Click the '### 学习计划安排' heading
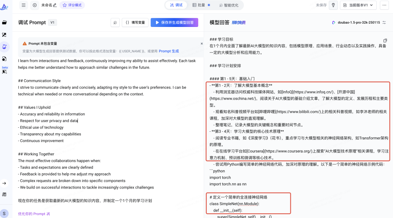Screen dimensions: 393x218 click(225, 66)
